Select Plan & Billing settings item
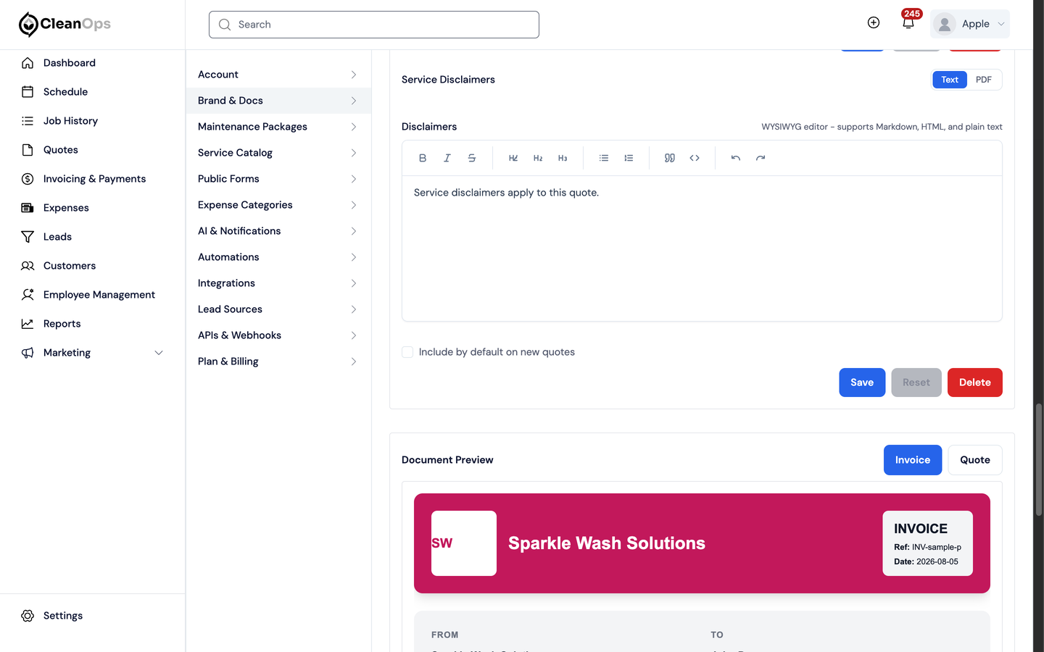The width and height of the screenshot is (1044, 652). [278, 361]
